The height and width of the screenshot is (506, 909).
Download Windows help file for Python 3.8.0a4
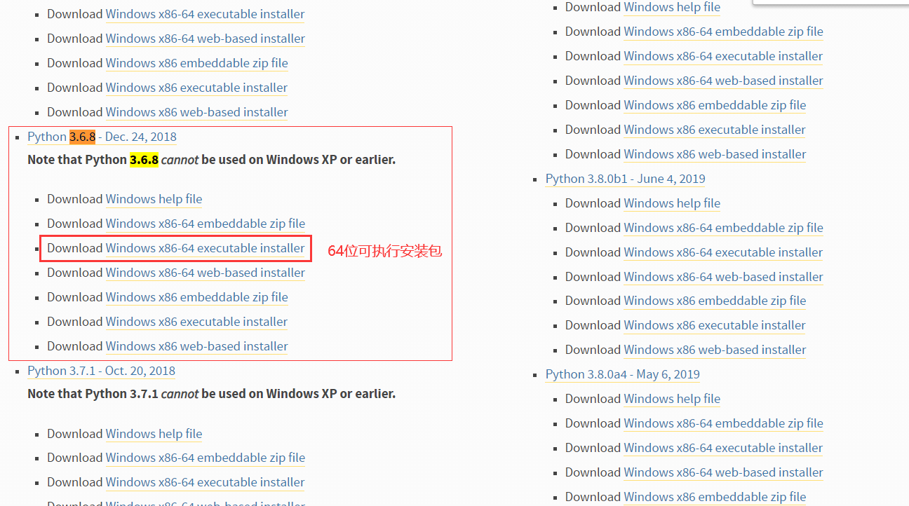tap(672, 399)
